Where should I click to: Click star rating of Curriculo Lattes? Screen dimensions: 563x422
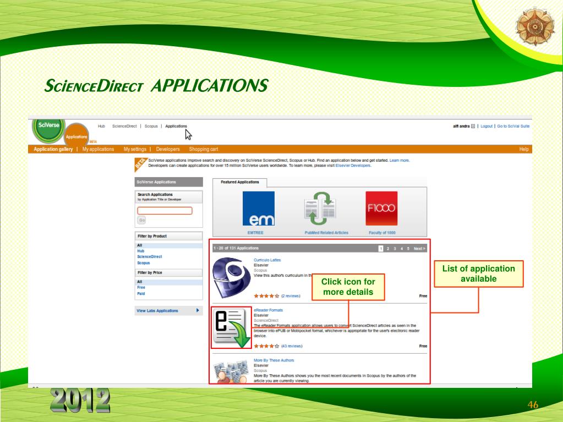(266, 296)
